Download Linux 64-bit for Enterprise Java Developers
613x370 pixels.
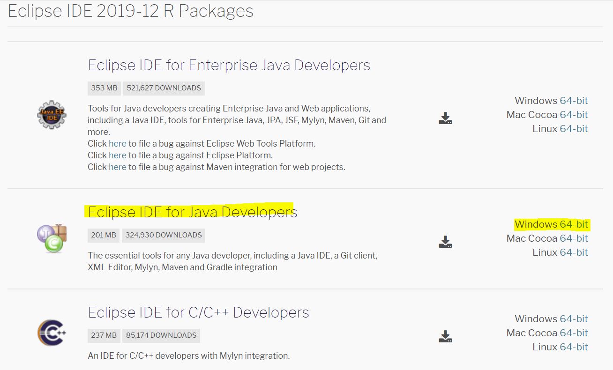click(x=574, y=129)
